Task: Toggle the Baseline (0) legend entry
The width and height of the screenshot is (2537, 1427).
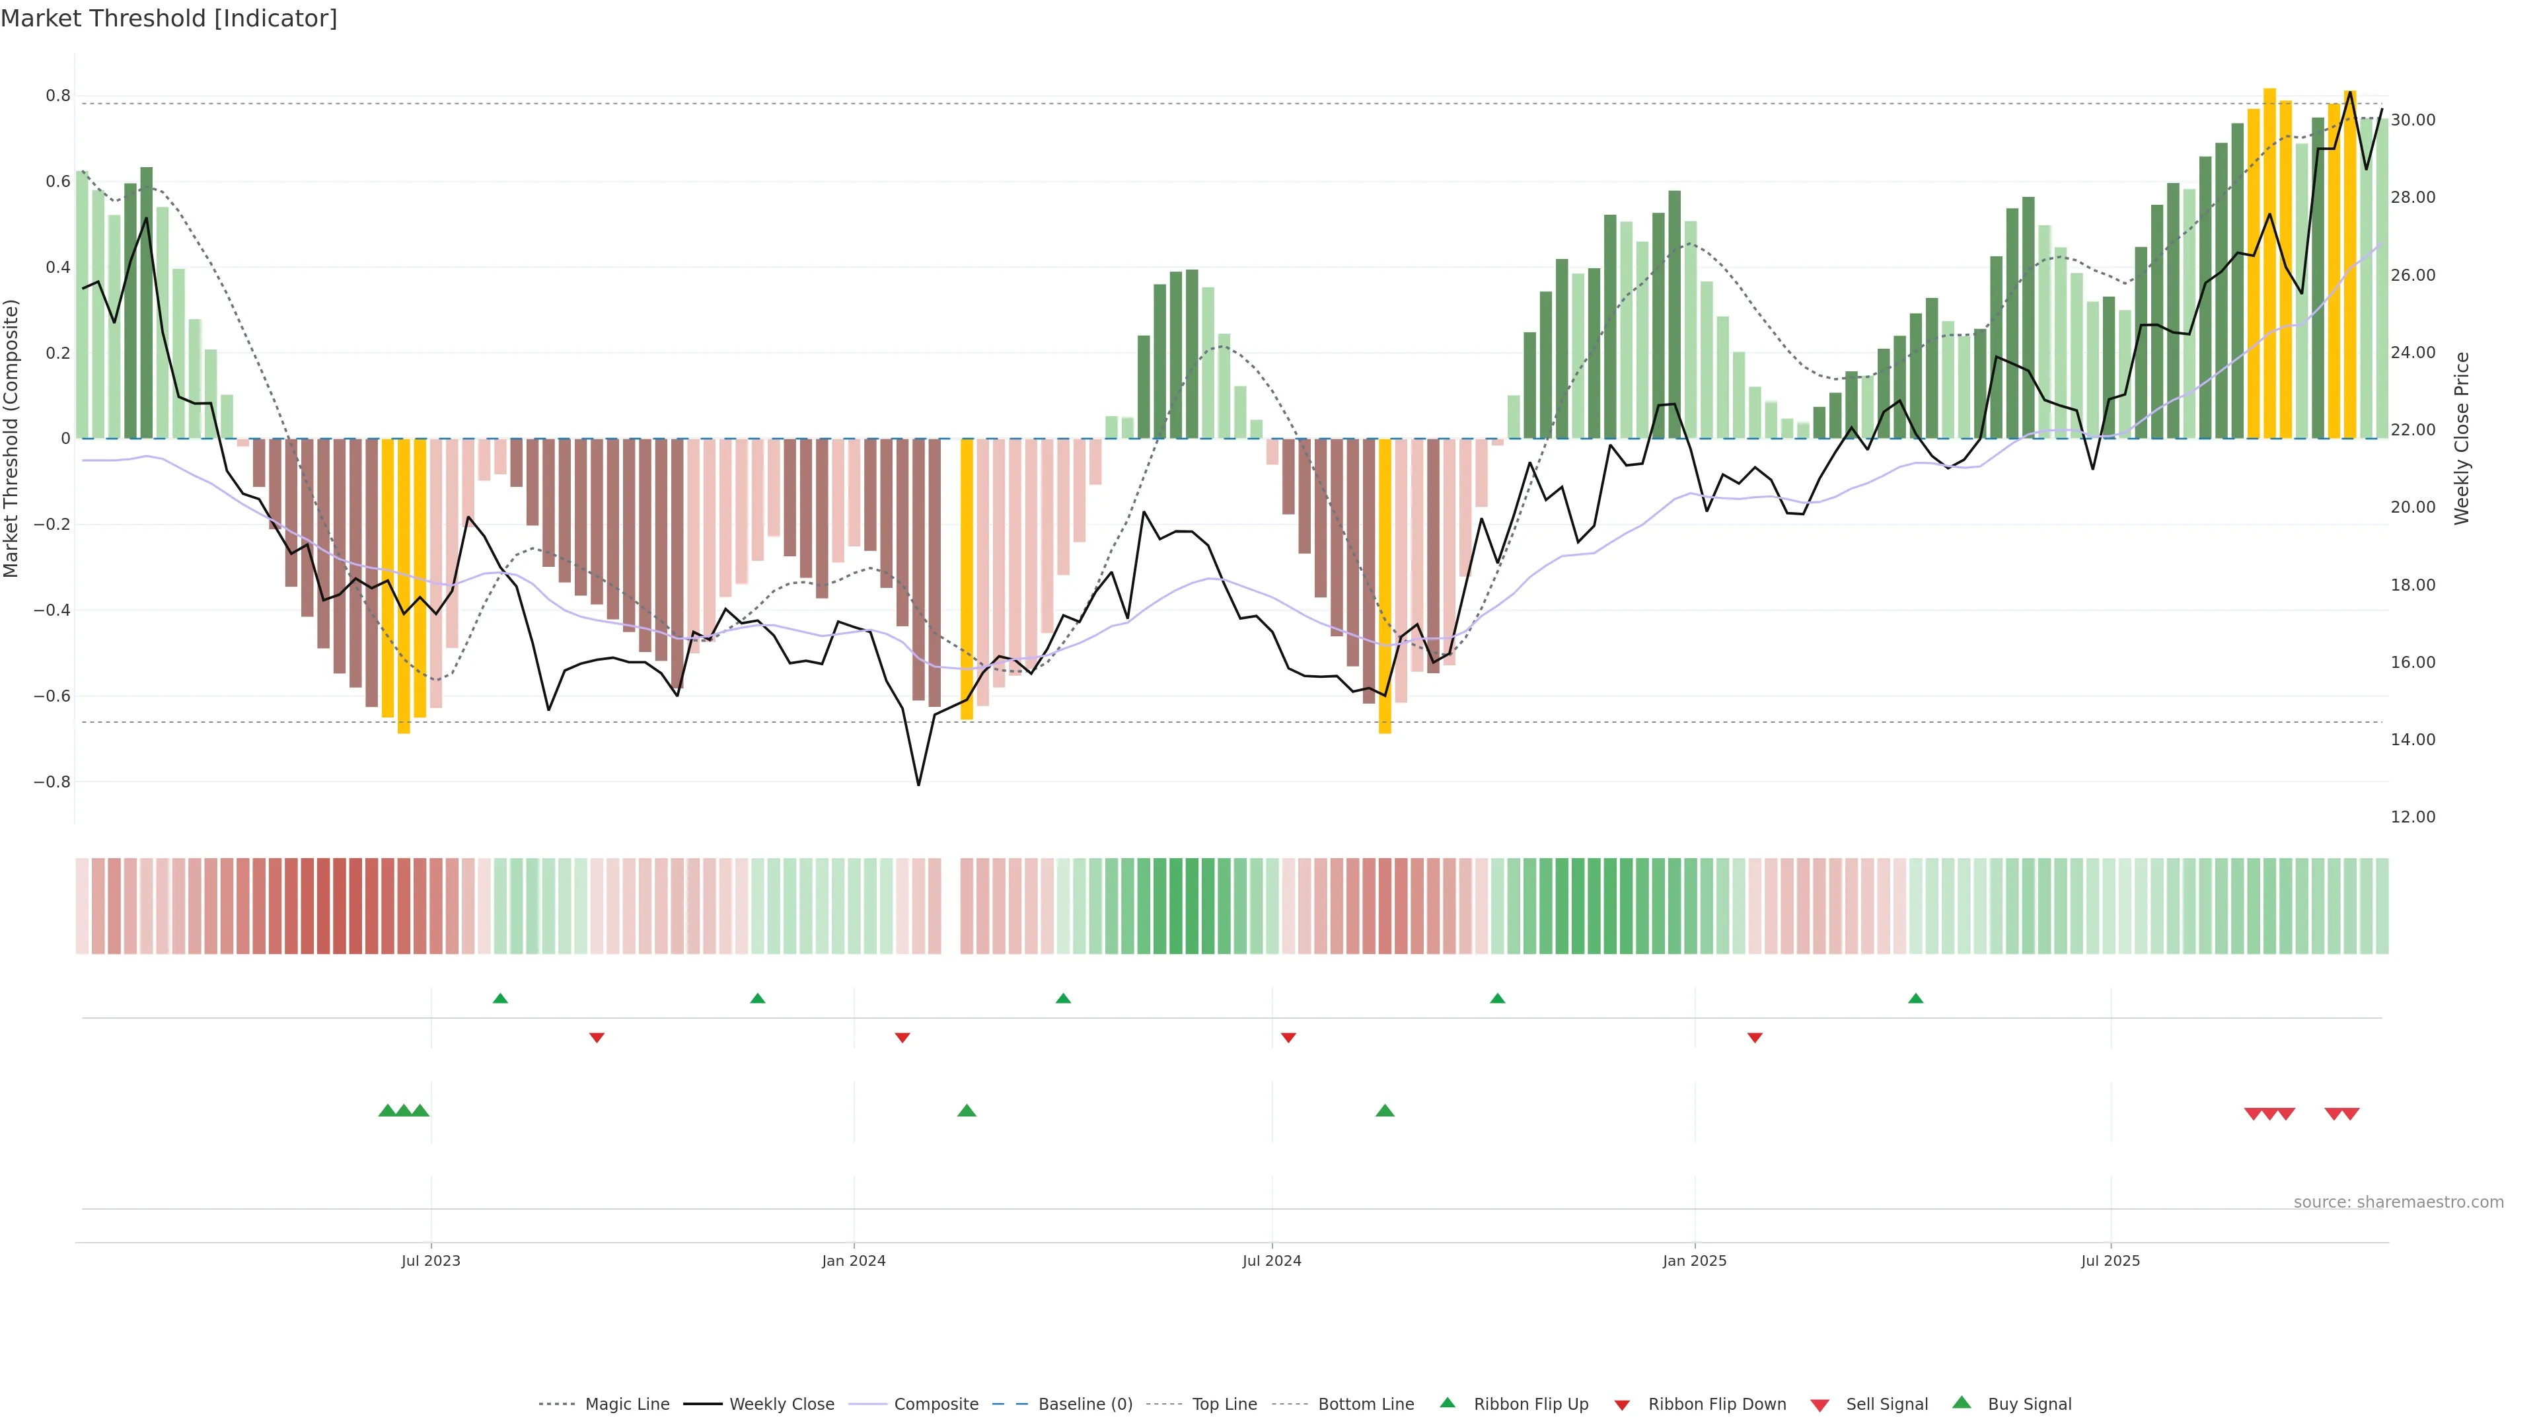Action: coord(1084,1405)
